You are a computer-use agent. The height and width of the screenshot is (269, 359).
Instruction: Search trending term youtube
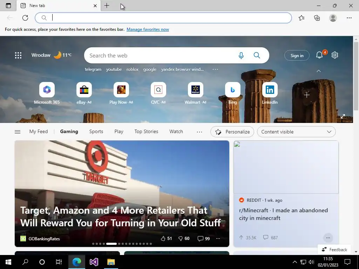point(114,69)
